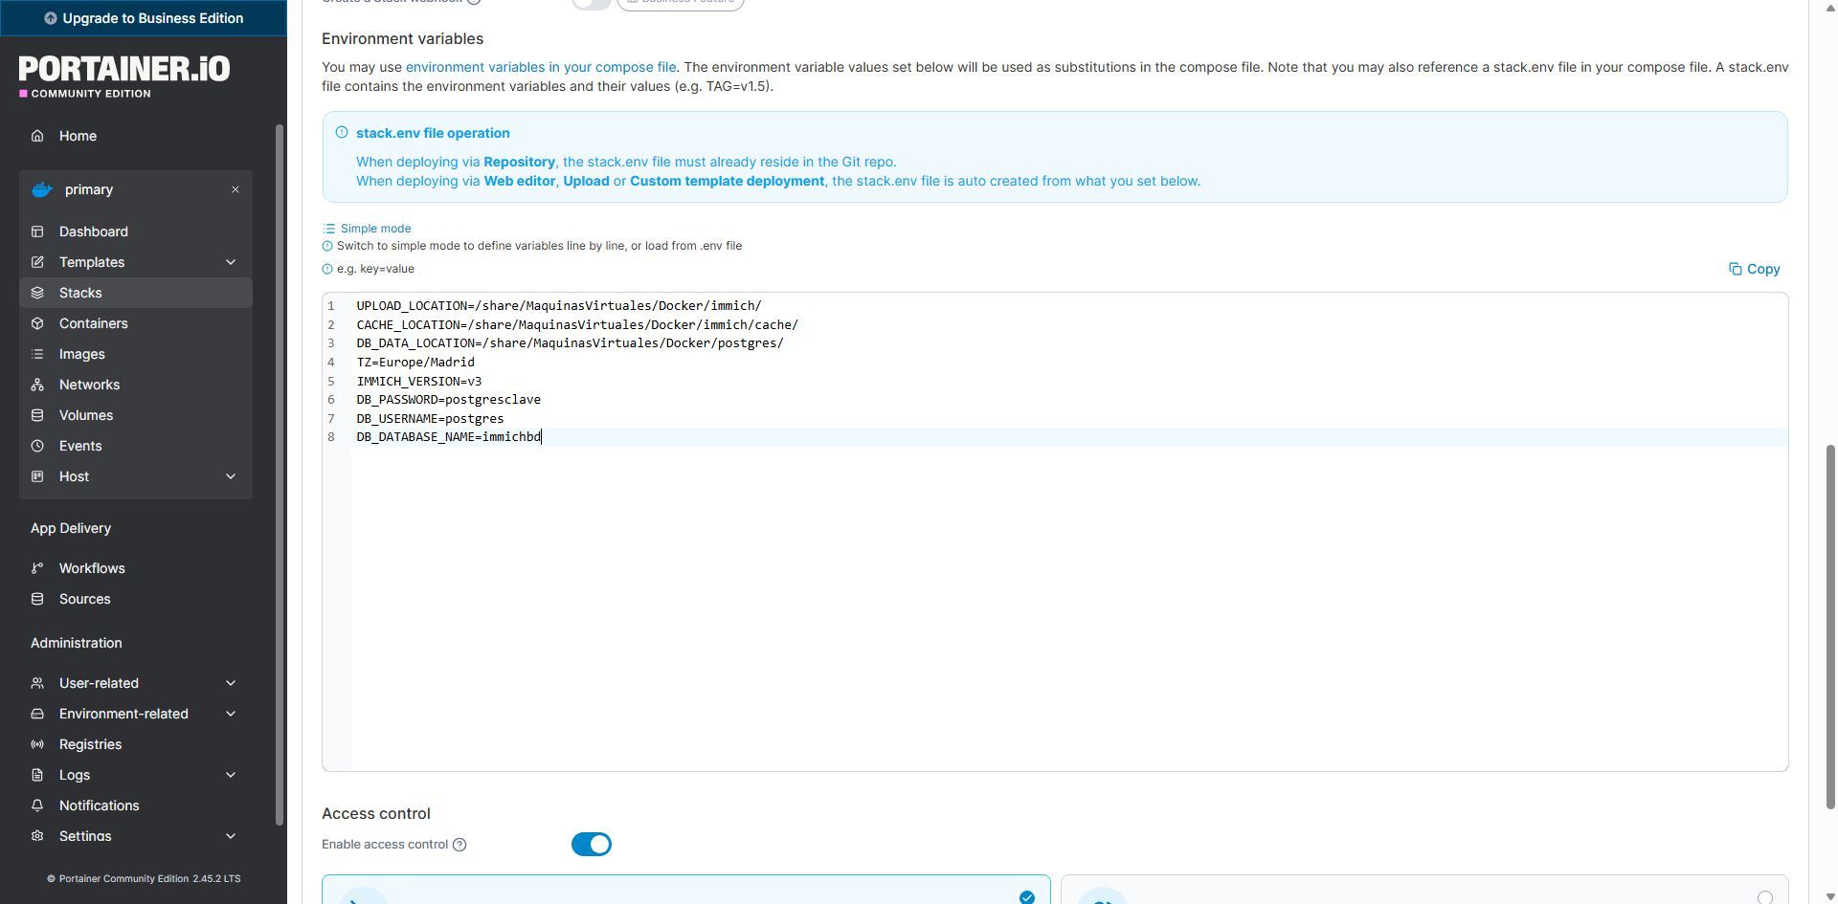
Task: Copy the environment variables
Action: [1754, 269]
